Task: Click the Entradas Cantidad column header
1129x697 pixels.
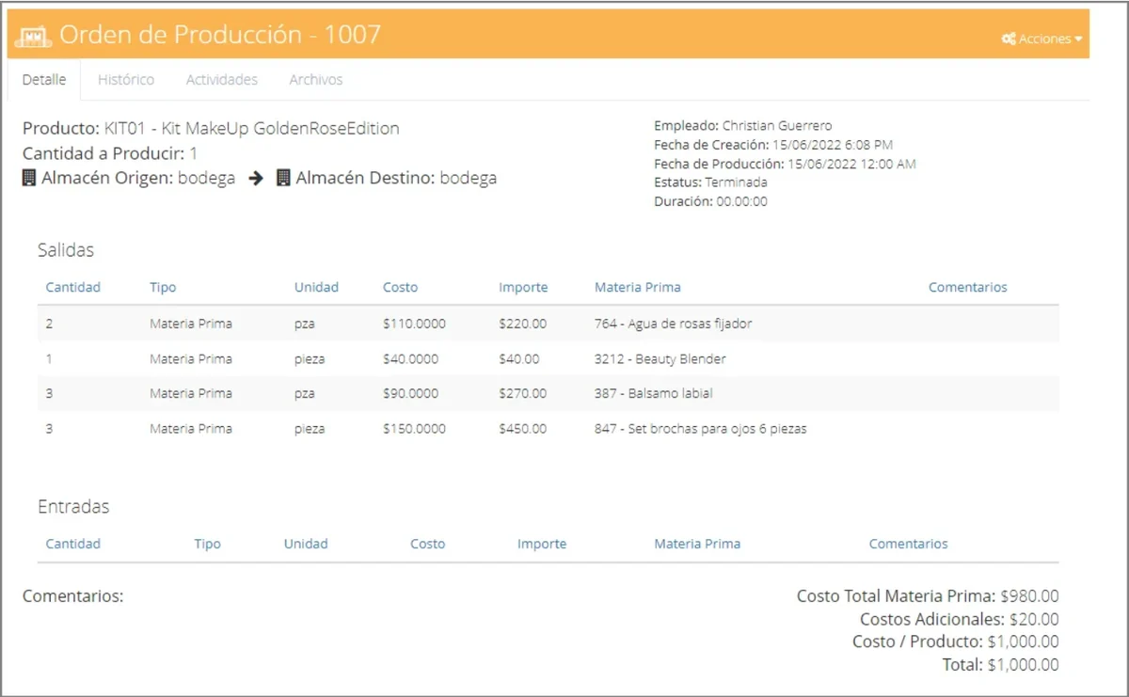Action: coord(73,544)
